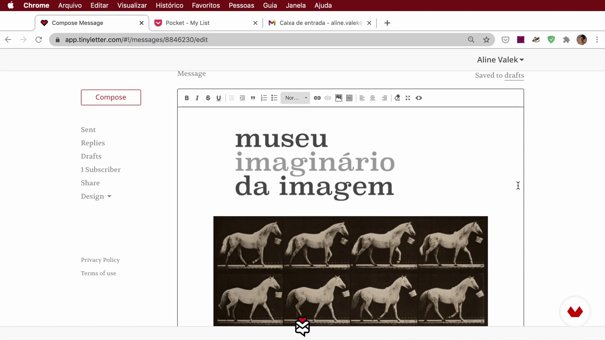Toggle bold formatting in editor toolbar
This screenshot has width=605, height=340.
tap(187, 98)
